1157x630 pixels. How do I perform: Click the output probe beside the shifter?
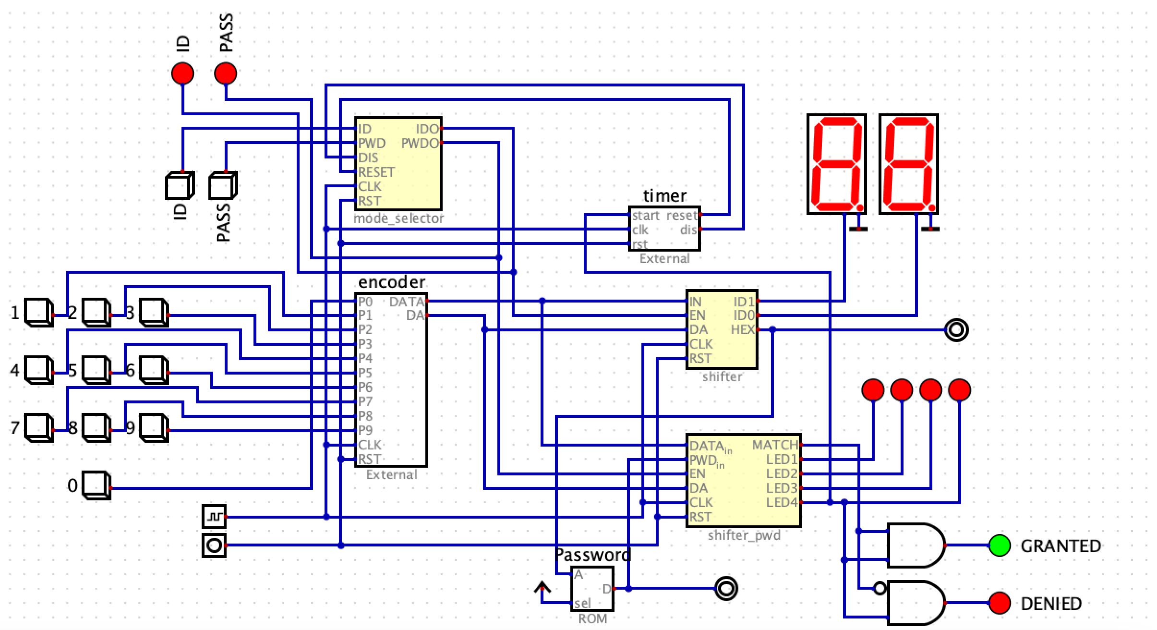[955, 329]
